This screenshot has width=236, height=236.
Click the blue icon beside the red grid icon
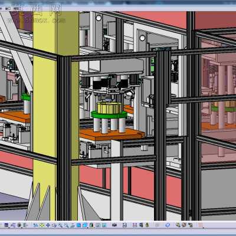tap(141, 225)
